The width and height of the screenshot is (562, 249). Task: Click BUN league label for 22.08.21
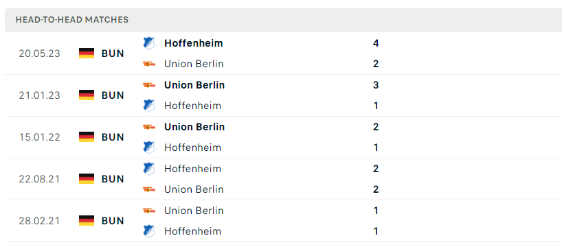point(113,179)
